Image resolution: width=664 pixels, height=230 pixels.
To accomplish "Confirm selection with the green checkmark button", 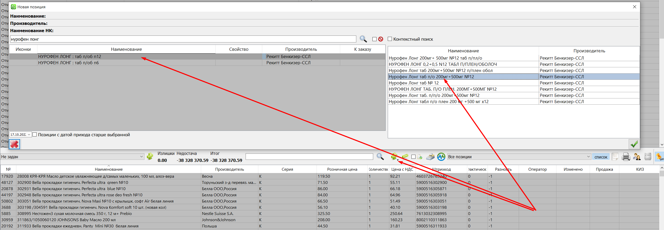I will 634,144.
